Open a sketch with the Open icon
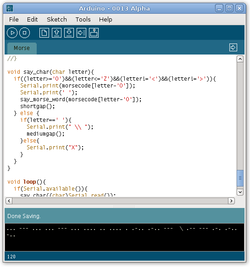This screenshot has width=250, height=268. 56,33
